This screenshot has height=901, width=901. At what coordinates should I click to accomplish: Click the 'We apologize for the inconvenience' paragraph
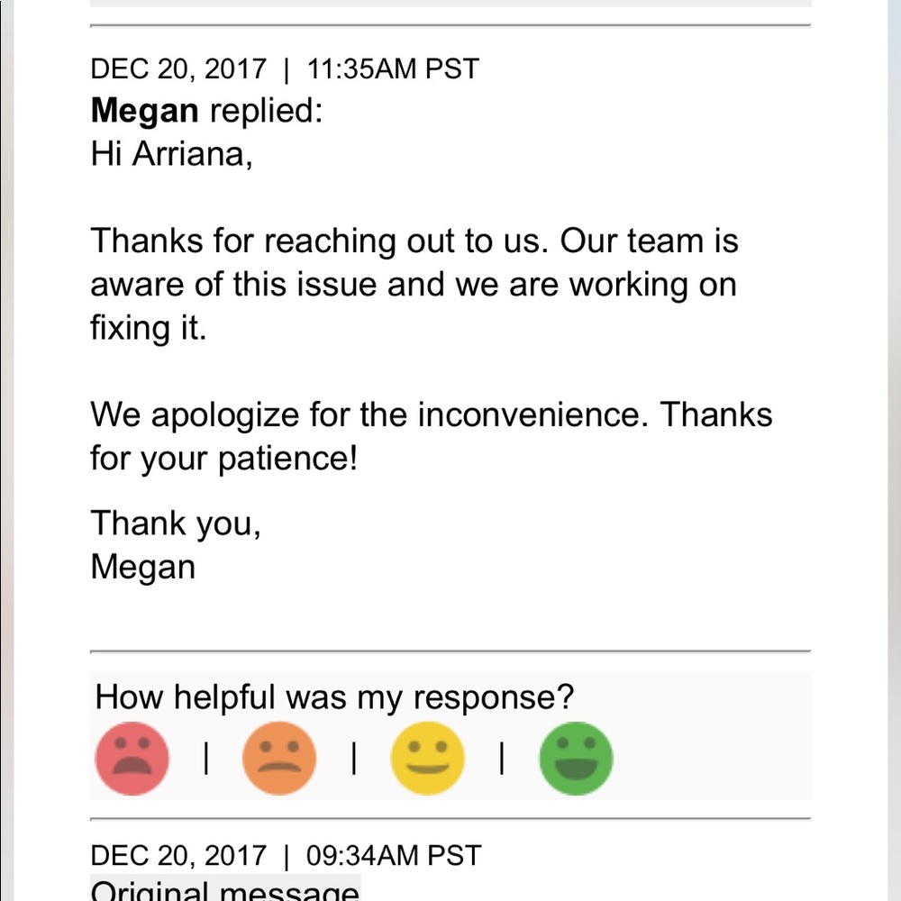tap(431, 437)
